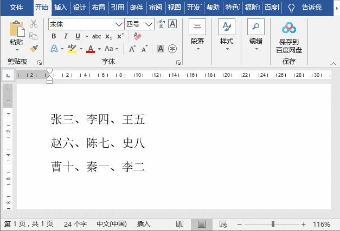Click the Copy icon
This screenshot has width=340, height=231.
tap(34, 36)
